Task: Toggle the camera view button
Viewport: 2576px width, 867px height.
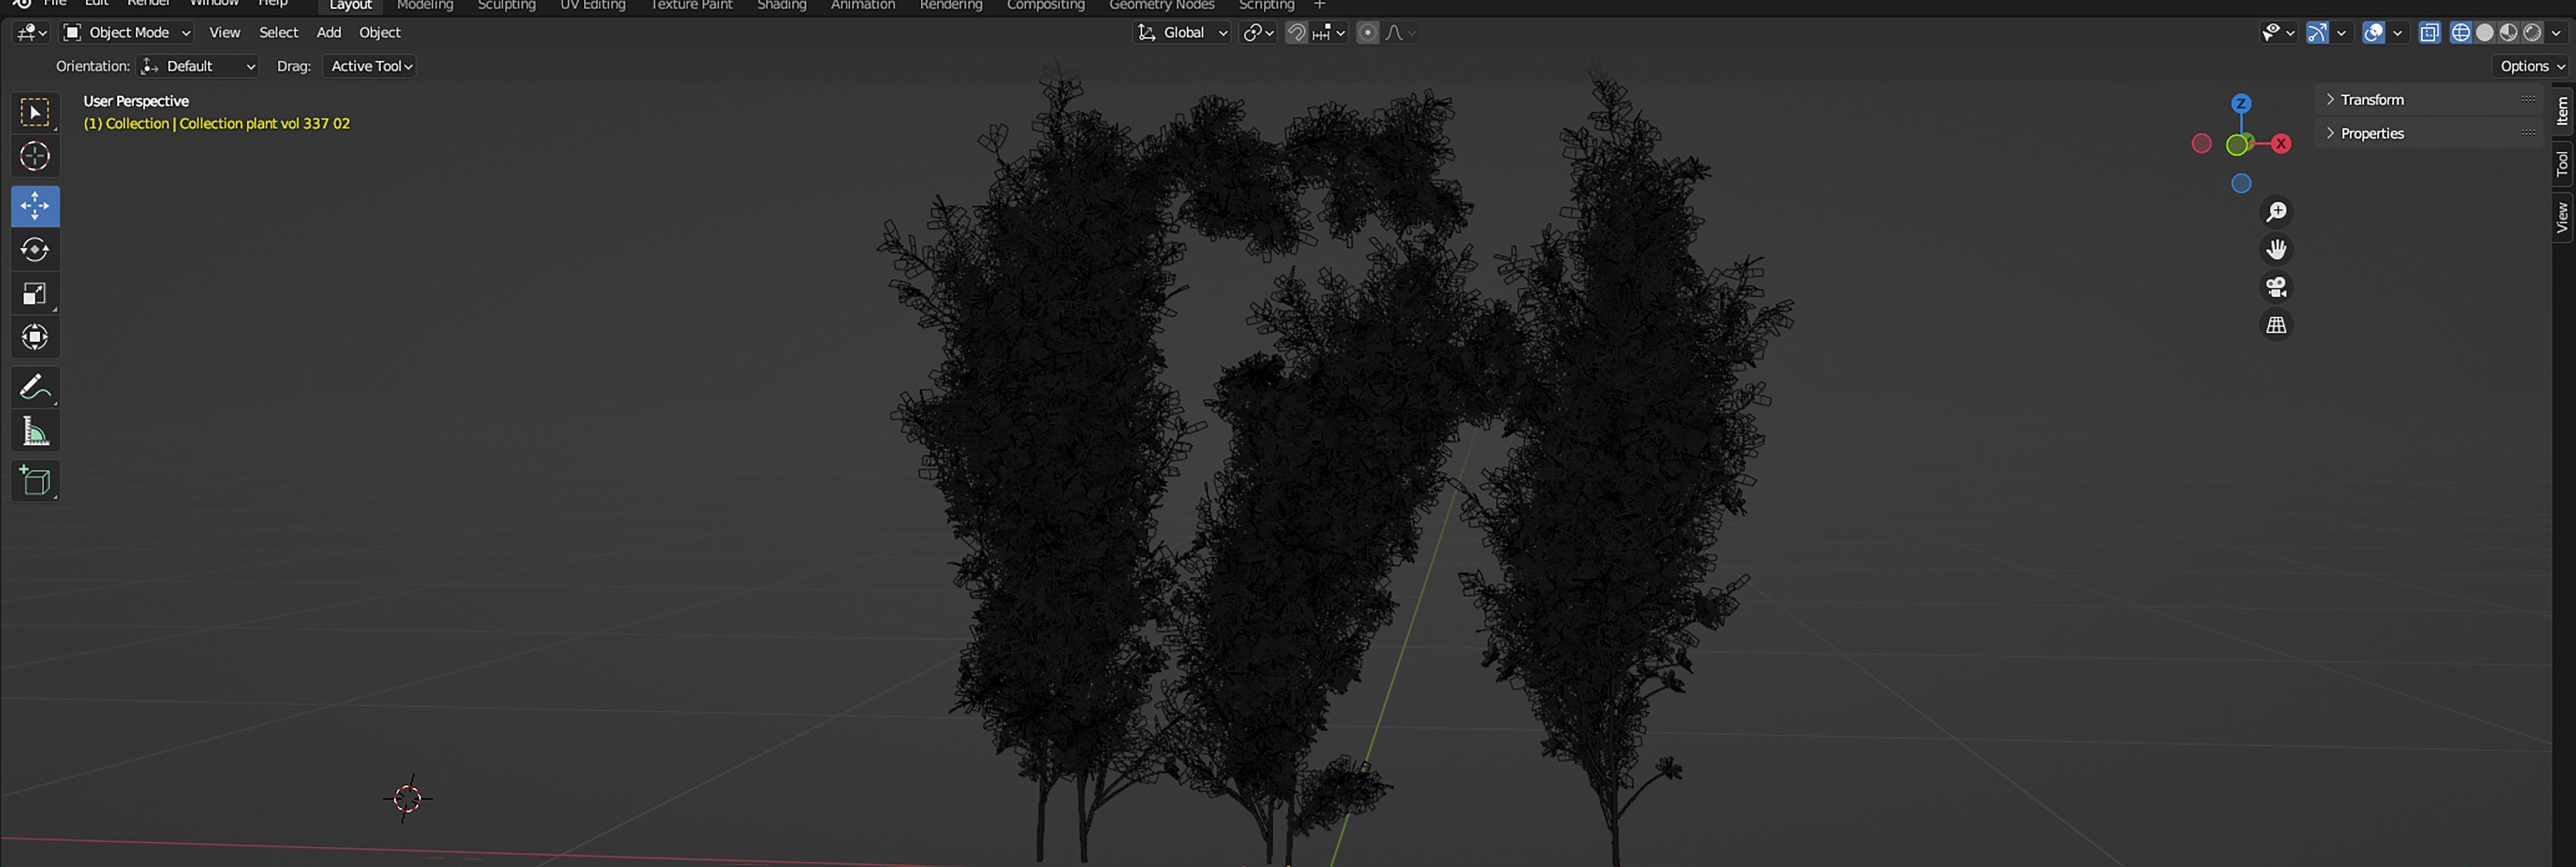Action: 2276,287
